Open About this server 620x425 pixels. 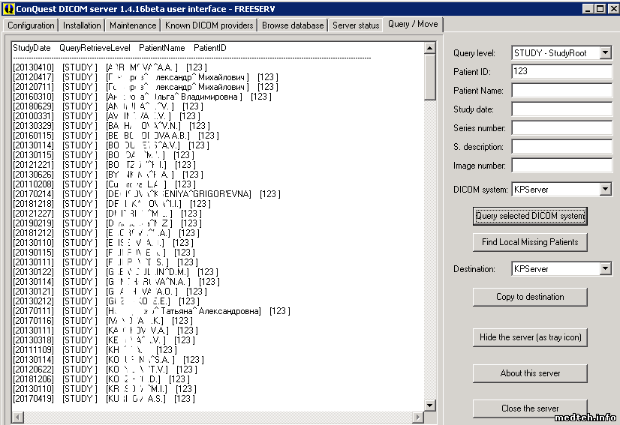[x=530, y=373]
